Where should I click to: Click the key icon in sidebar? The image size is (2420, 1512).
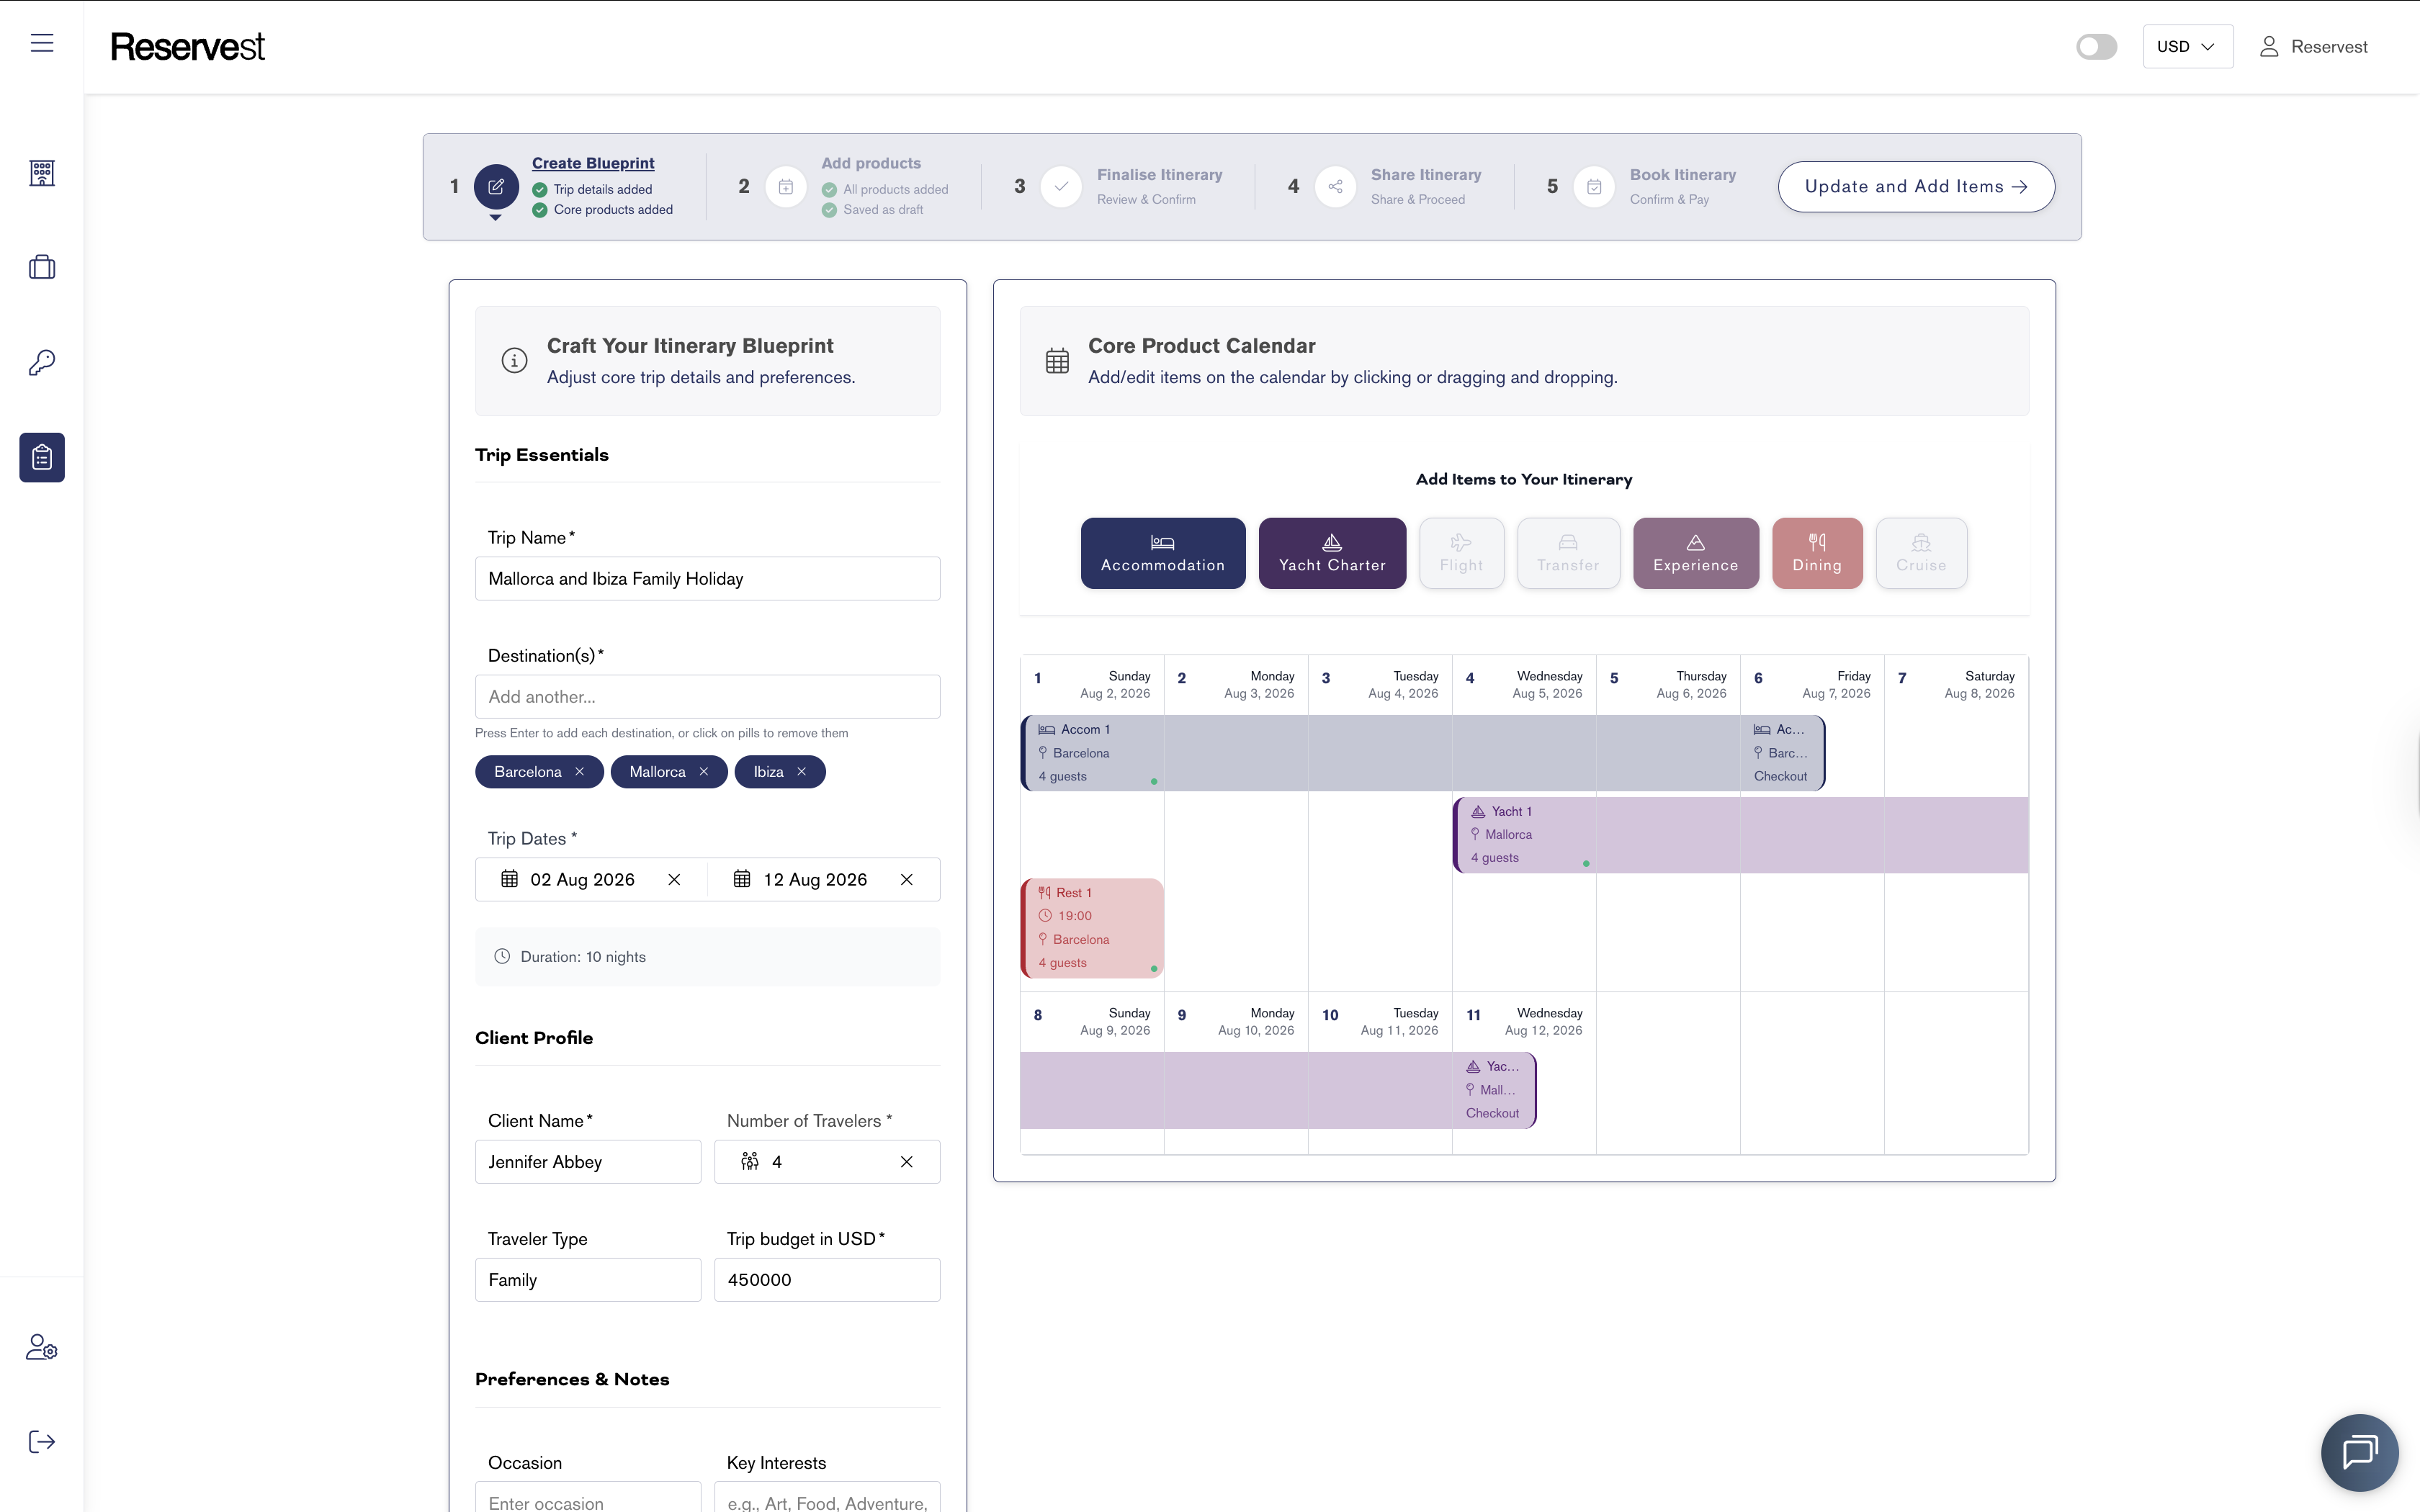(x=42, y=362)
